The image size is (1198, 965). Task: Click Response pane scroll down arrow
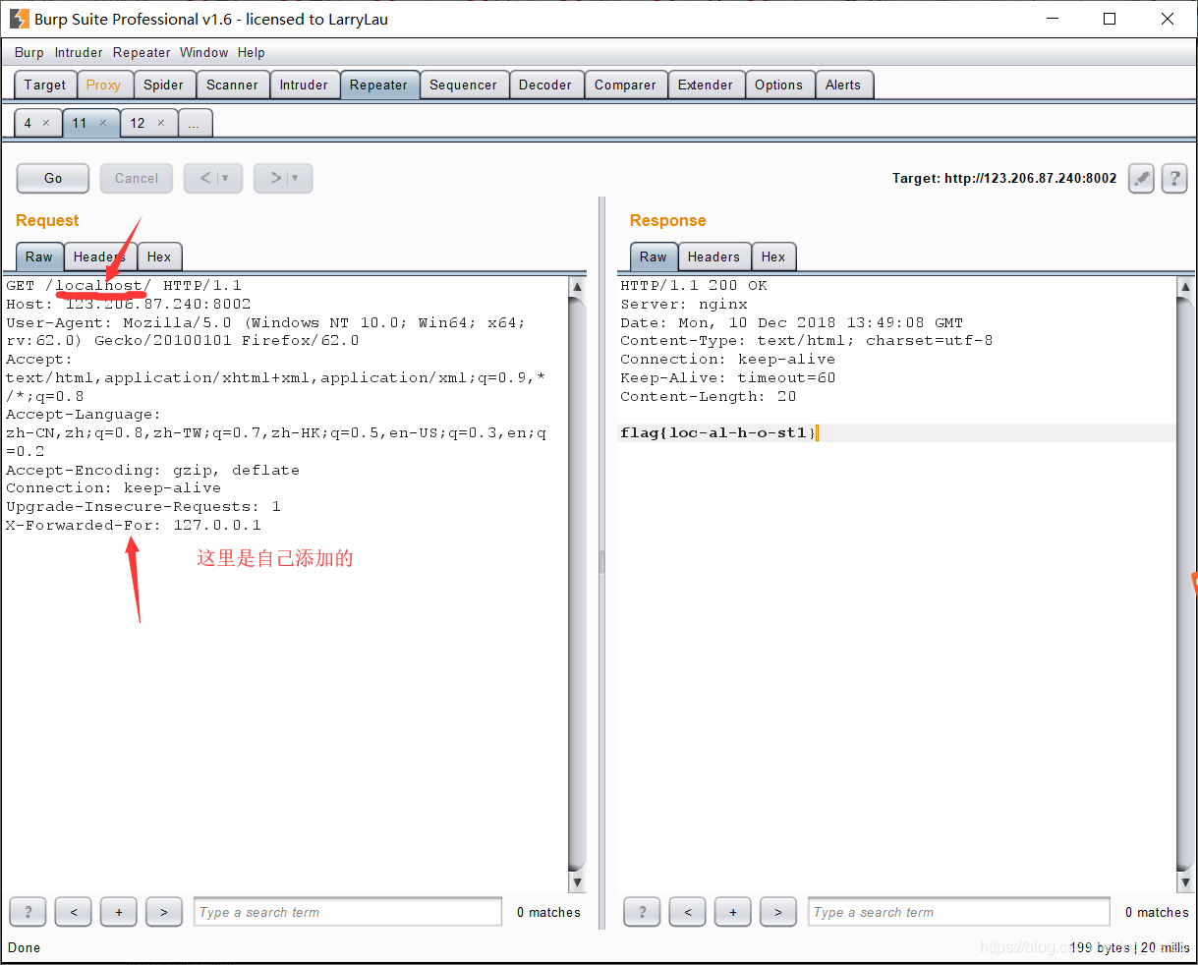point(1185,882)
